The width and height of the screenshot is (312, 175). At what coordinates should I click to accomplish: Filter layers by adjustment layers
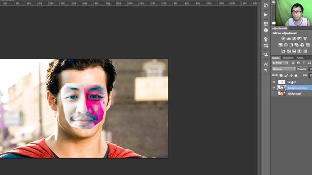pos(298,63)
